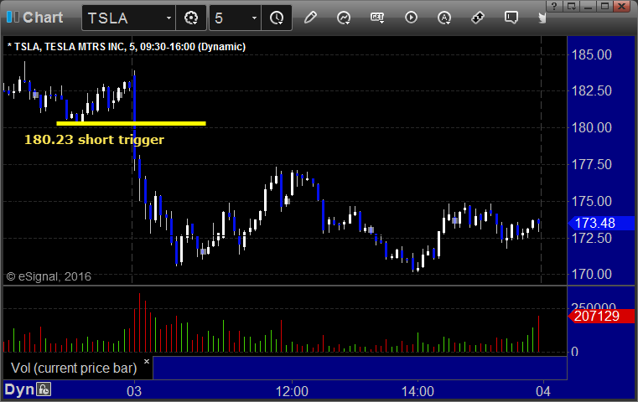Start bar replay with the play icon
Screen dimensions: 638x402
(x=411, y=18)
